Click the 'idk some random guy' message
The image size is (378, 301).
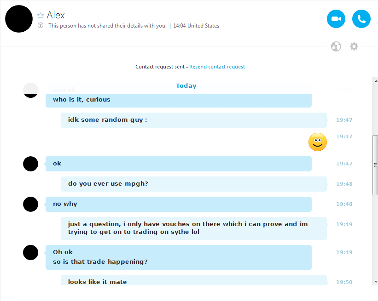(108, 120)
